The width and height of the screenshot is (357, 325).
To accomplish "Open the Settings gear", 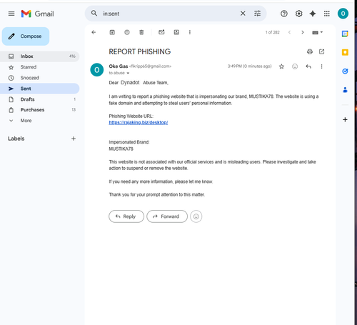I will tap(298, 14).
